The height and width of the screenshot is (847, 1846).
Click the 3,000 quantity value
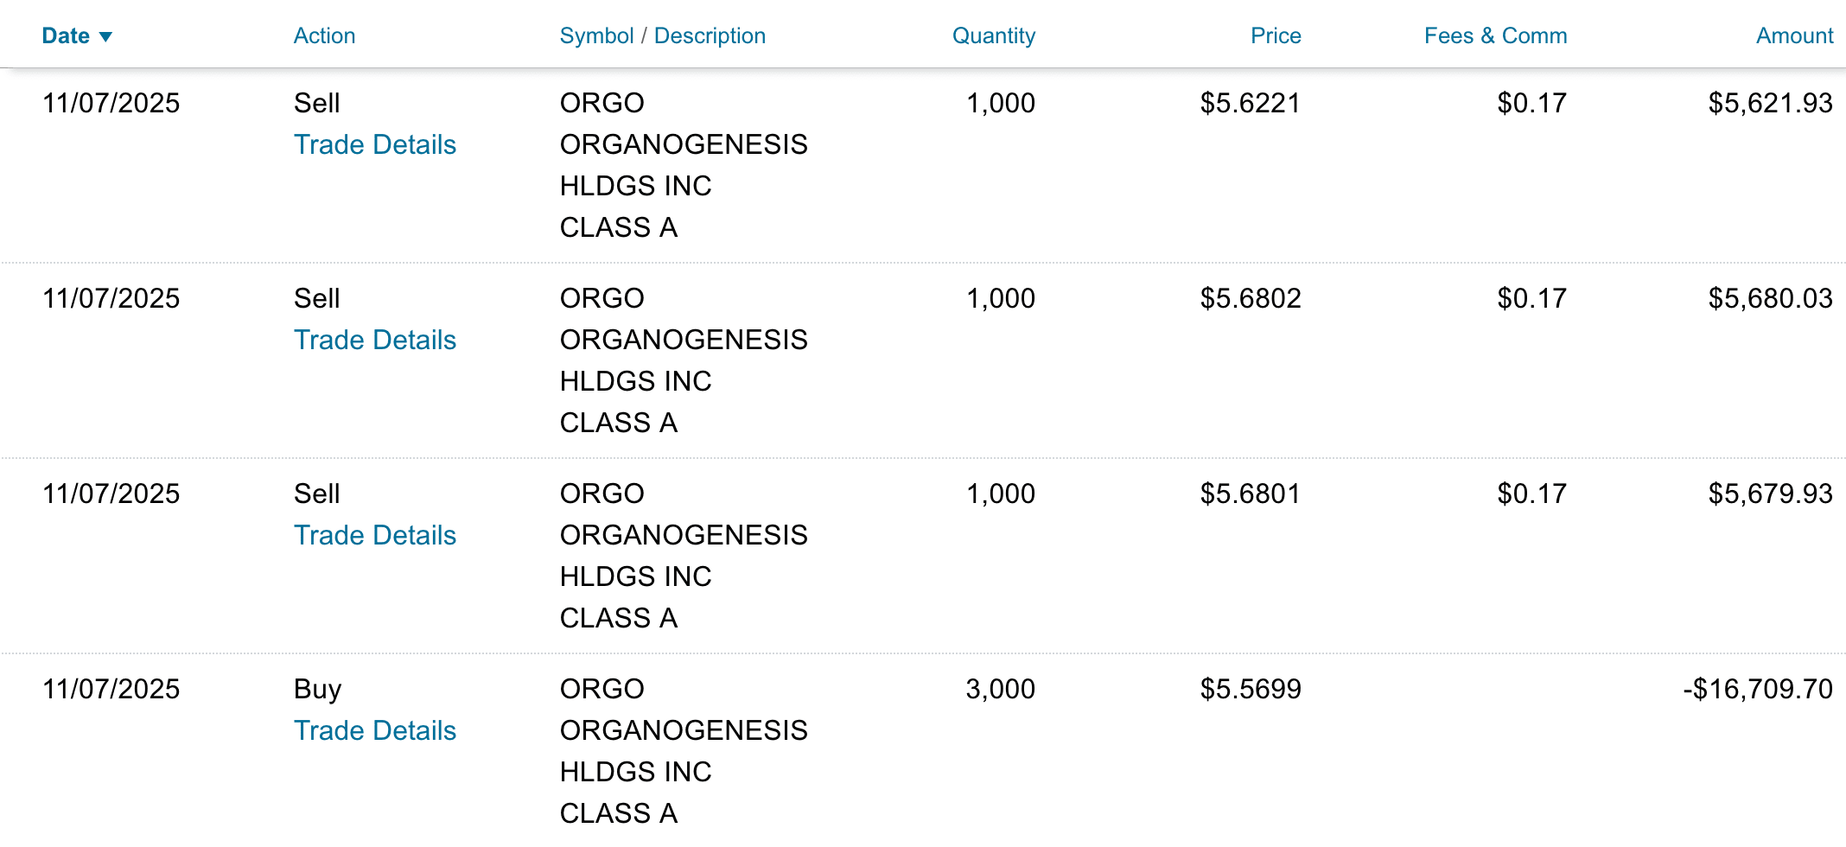1000,689
